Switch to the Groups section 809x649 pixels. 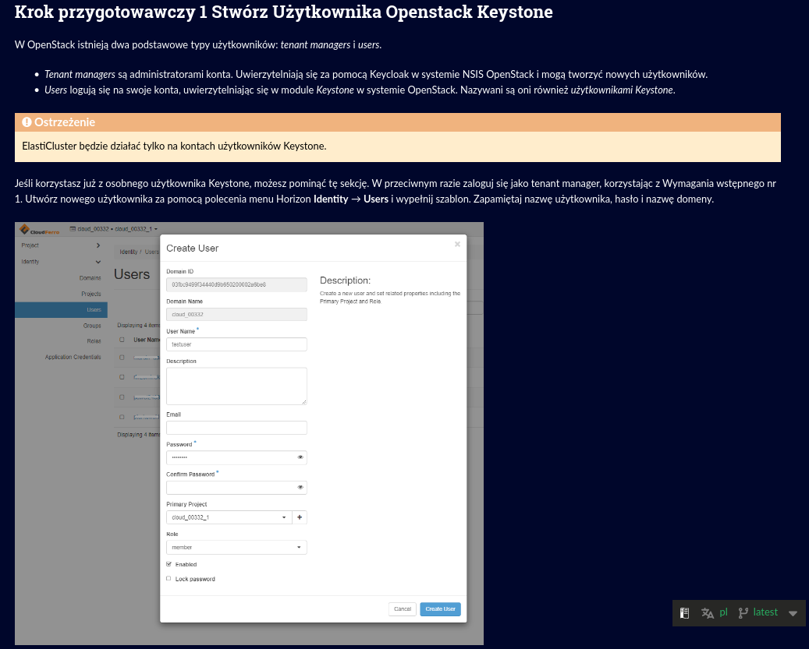pos(92,326)
